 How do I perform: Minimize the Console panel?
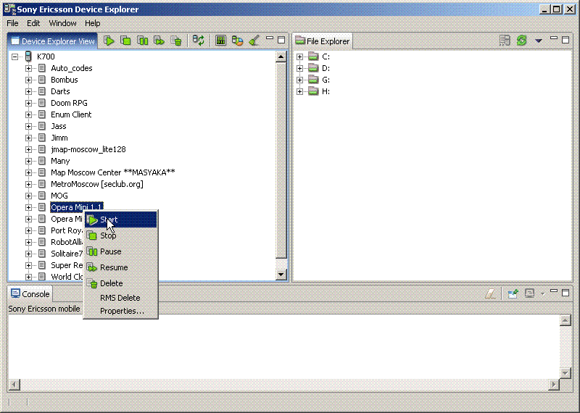click(x=554, y=291)
